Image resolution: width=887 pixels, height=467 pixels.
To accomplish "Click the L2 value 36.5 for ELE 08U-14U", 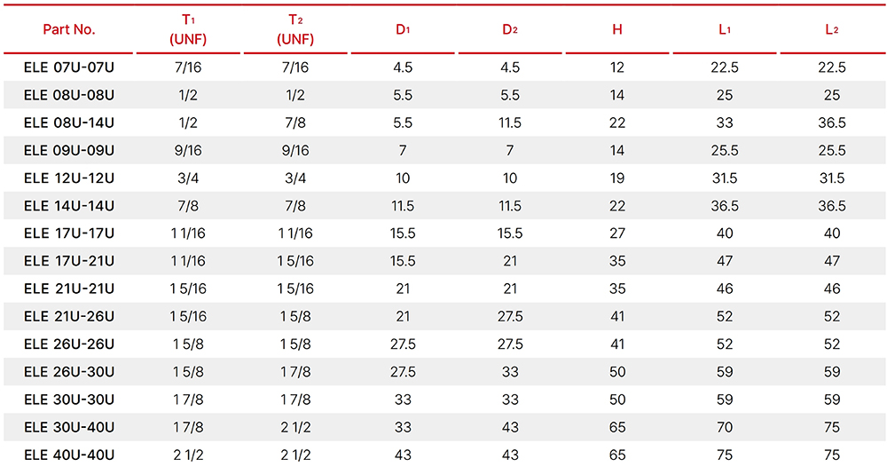I will [832, 123].
